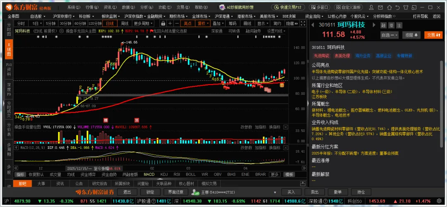Viewport: 447px width, 207px height.
Task: Click the 港 badge next to stock name
Action: tap(392, 26)
